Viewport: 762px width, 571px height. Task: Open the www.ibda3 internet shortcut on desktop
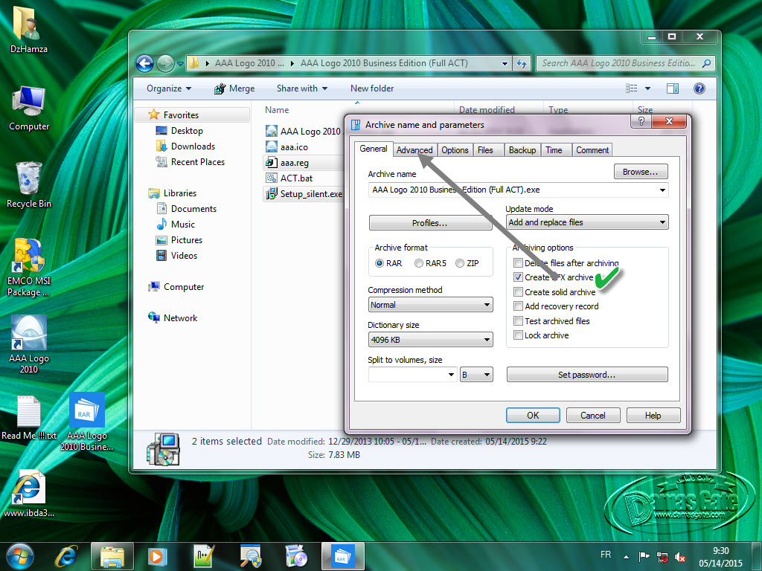[29, 493]
